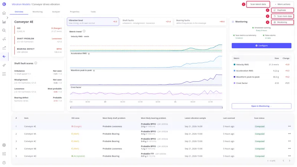Click the Duplicate copy icon in the menu
297x167 pixels.
(275, 10)
